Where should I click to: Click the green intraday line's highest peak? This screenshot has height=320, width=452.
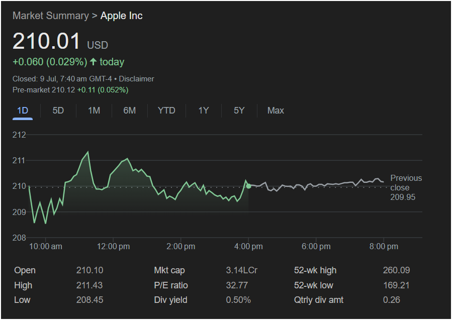(88, 152)
